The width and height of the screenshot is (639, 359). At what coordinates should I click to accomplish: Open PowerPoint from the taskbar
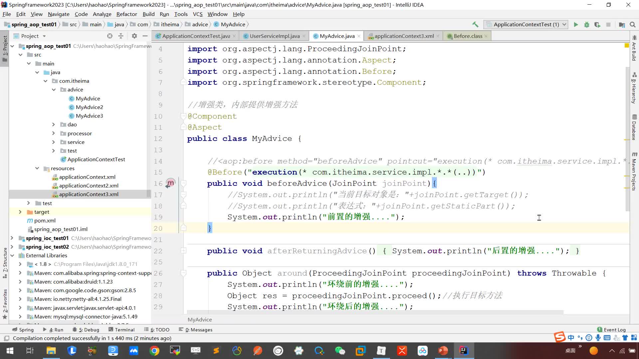(443, 351)
